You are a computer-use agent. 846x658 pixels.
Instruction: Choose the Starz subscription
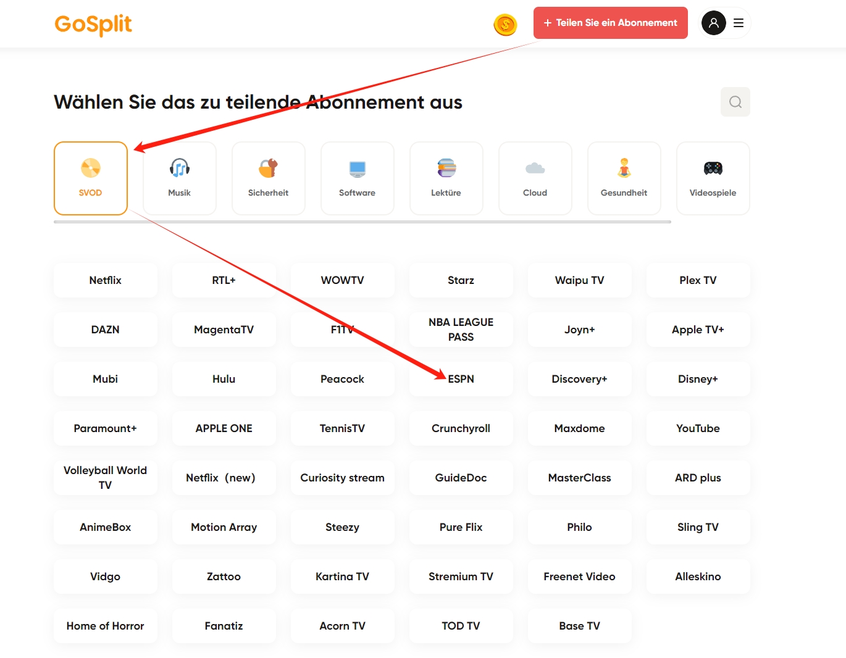click(x=461, y=280)
